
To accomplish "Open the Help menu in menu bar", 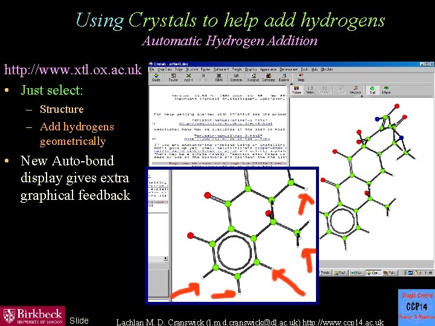I will 314,69.
